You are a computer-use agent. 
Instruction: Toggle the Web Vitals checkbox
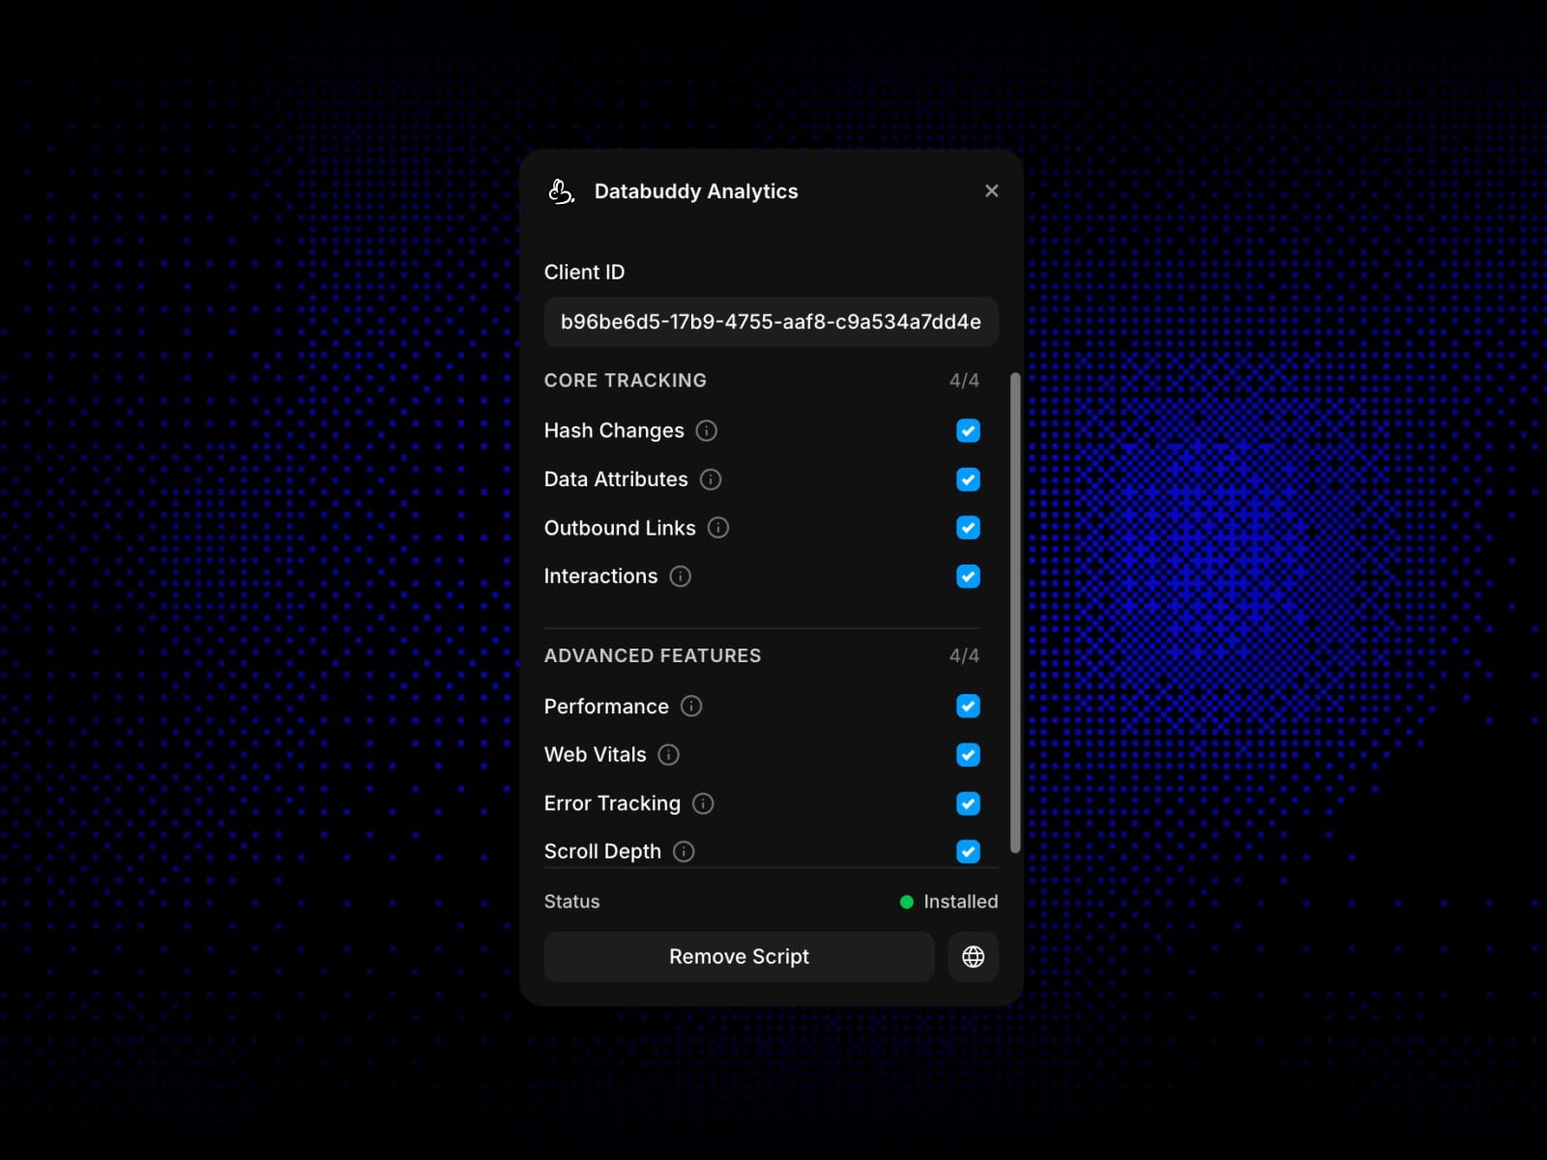point(968,755)
